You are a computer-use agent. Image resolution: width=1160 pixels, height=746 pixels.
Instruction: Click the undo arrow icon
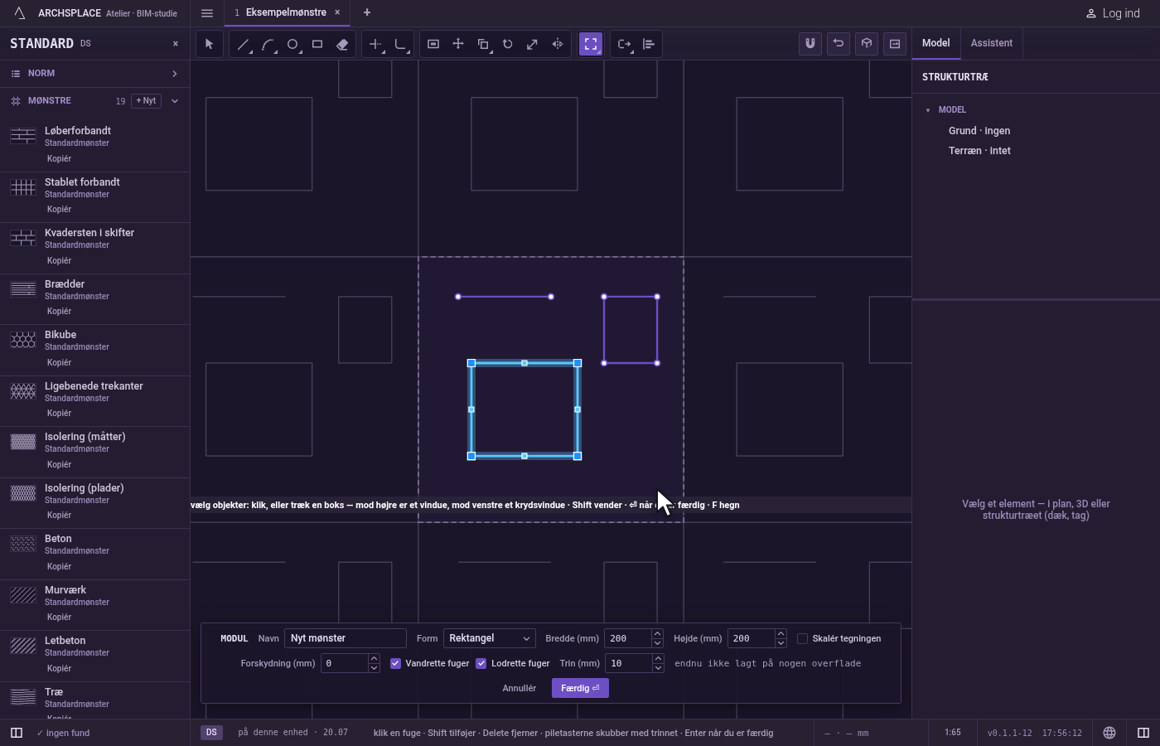tap(839, 44)
